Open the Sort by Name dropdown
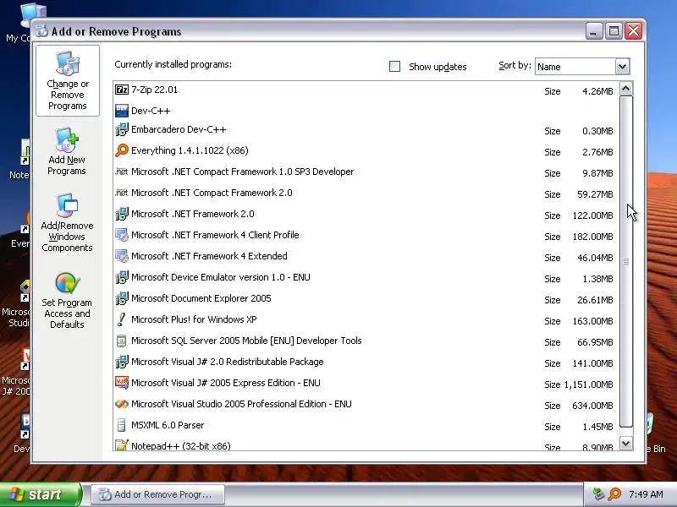The image size is (677, 507). tap(622, 67)
